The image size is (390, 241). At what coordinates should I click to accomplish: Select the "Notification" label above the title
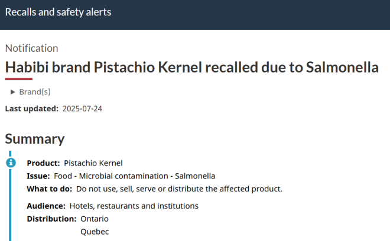click(x=32, y=48)
